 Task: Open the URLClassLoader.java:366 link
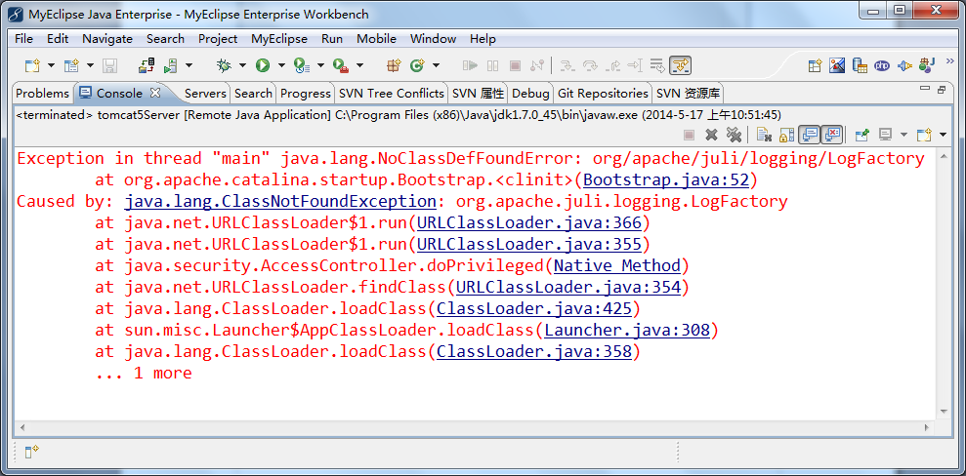click(x=529, y=222)
